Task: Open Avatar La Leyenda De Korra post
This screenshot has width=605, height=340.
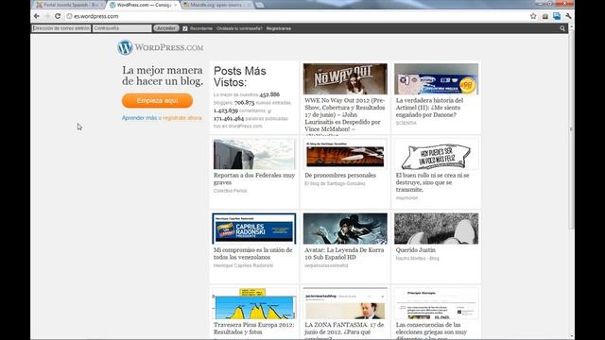Action: coord(344,254)
